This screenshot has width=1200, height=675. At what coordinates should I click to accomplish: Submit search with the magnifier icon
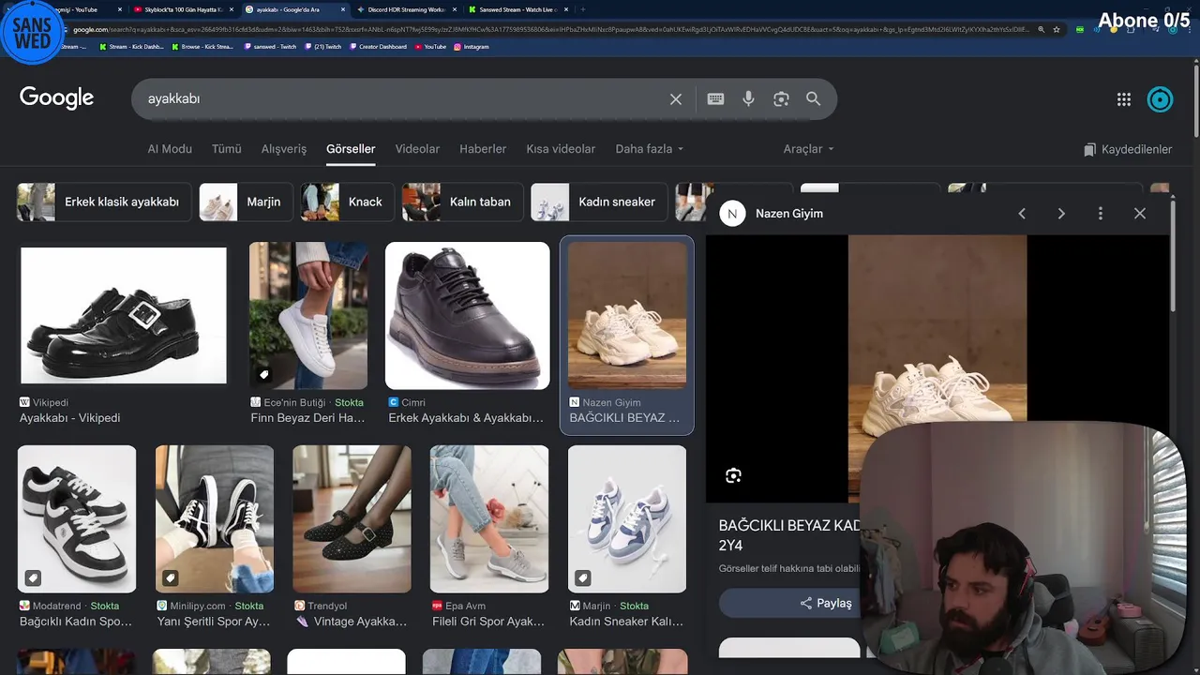point(813,99)
